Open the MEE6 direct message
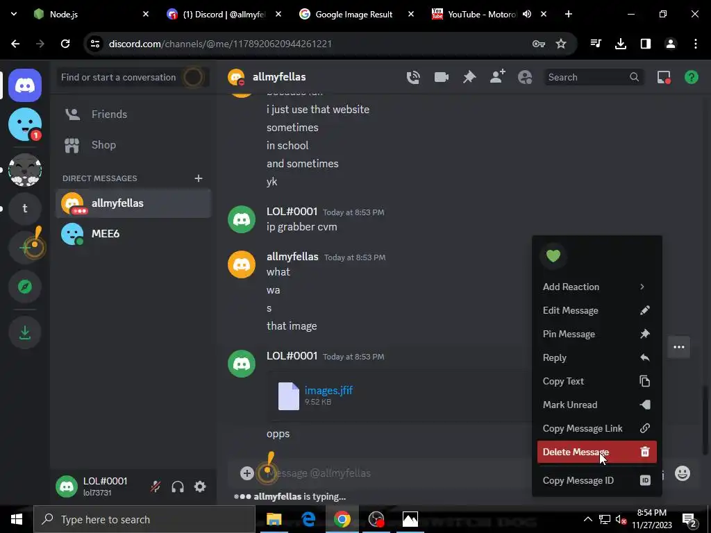This screenshot has height=533, width=711. click(133, 234)
